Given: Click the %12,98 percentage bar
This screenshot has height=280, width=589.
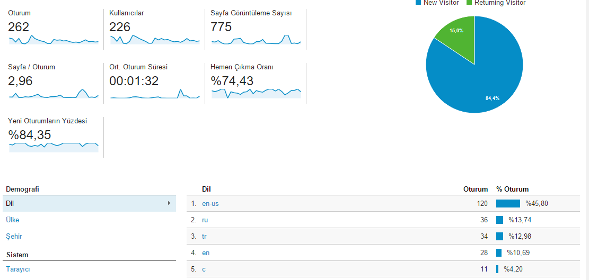Looking at the screenshot, I should coord(499,236).
